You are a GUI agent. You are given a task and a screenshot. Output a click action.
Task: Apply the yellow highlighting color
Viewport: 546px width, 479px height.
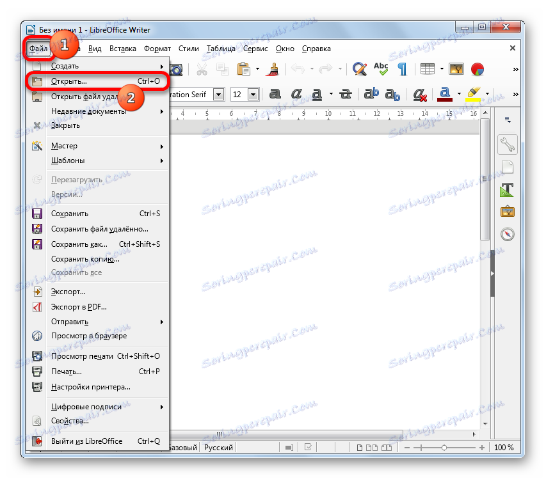coord(473,94)
